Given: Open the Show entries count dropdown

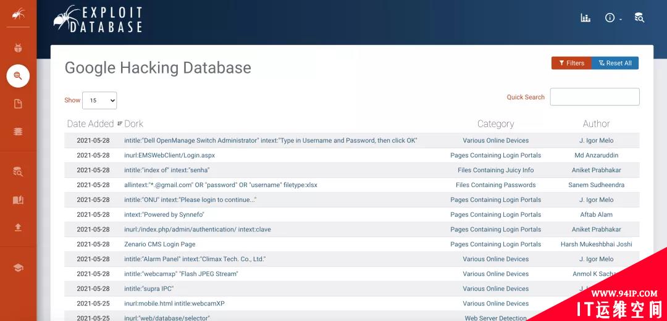Looking at the screenshot, I should (99, 101).
